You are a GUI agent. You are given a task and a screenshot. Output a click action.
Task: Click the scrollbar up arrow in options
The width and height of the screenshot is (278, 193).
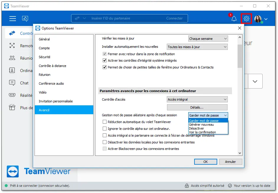[240, 37]
